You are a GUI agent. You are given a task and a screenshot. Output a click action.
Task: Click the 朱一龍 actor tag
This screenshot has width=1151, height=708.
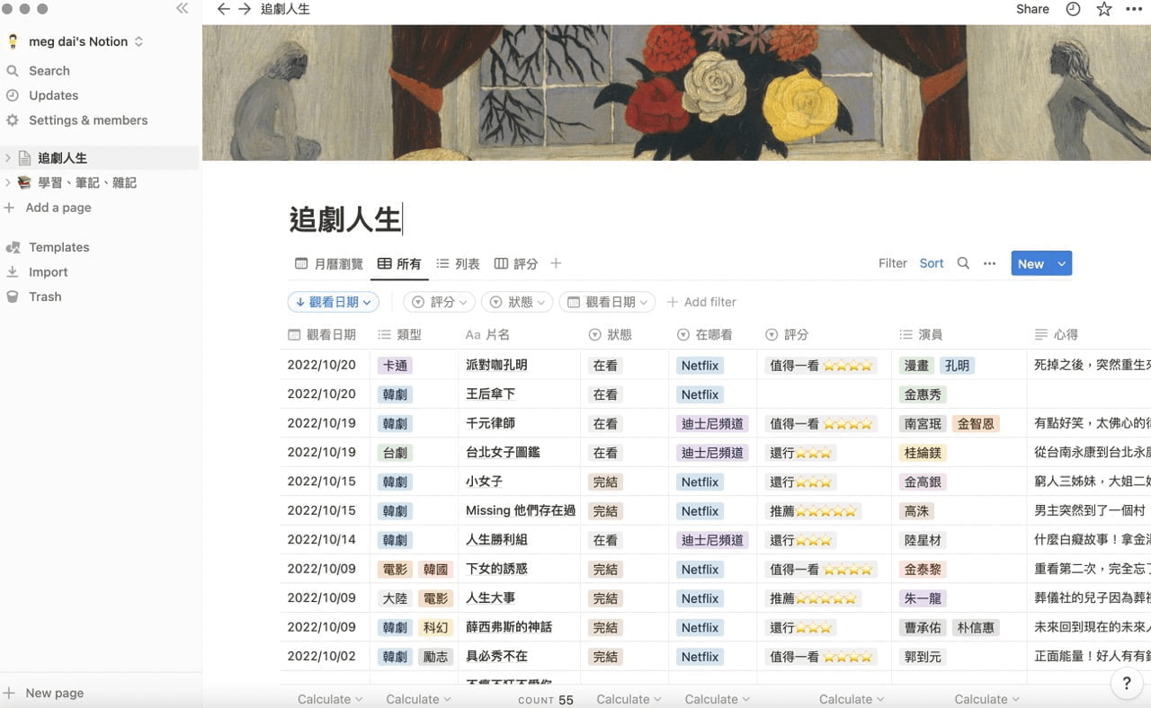923,598
